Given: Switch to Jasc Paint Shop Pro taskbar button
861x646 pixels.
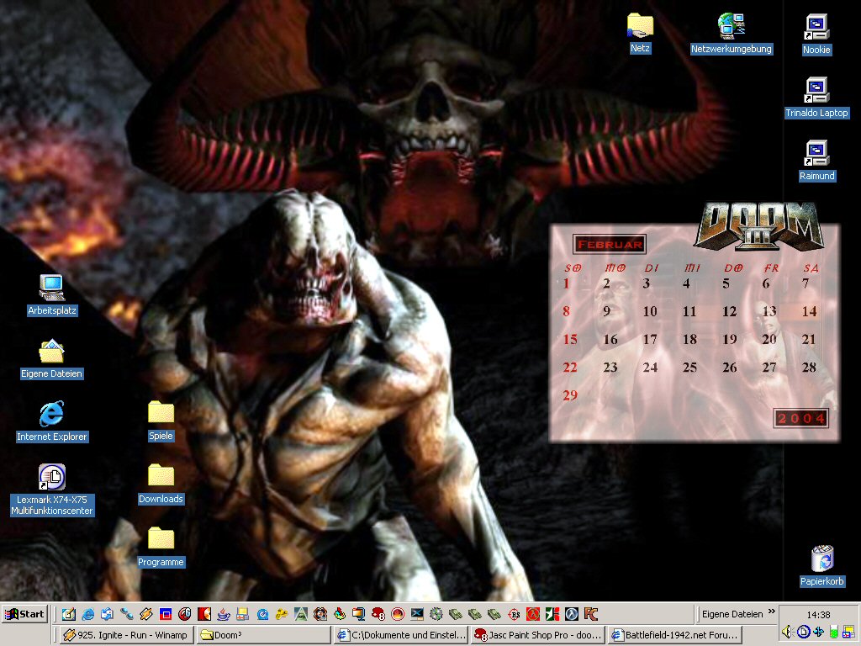Looking at the screenshot, I should [538, 635].
